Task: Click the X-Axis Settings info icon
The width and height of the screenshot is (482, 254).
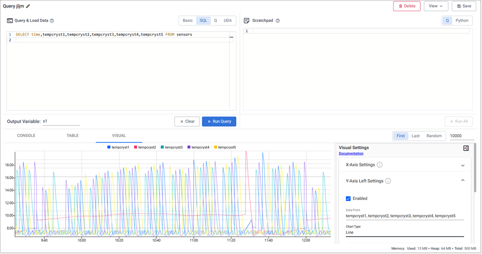Action: (x=380, y=165)
